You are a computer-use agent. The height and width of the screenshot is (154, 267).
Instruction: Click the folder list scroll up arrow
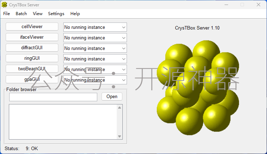click(120, 108)
